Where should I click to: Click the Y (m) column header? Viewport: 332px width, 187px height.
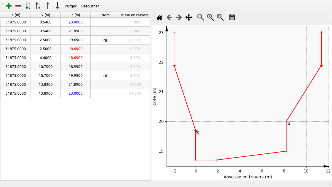[45, 15]
